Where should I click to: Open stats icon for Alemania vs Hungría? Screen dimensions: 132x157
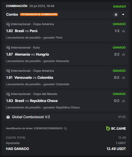(x=123, y=54)
